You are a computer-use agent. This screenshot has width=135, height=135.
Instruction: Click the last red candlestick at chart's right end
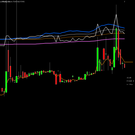pos(124,66)
